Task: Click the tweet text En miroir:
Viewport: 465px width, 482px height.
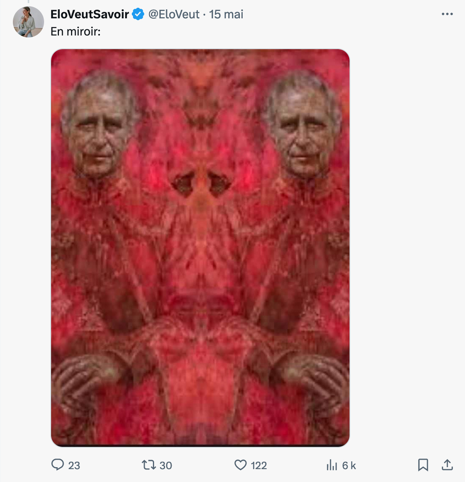Action: click(x=76, y=32)
